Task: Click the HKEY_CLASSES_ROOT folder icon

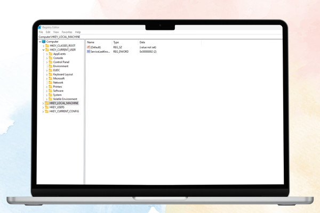Action: tap(47, 46)
